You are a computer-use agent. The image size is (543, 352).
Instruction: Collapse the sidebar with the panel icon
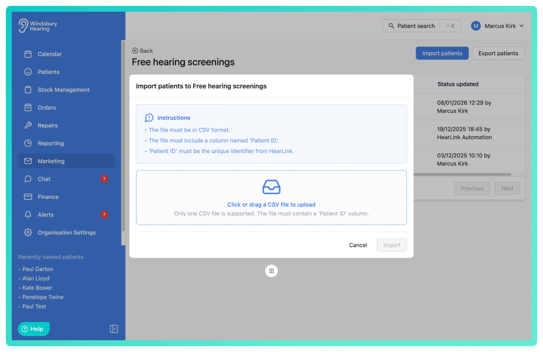(x=114, y=329)
